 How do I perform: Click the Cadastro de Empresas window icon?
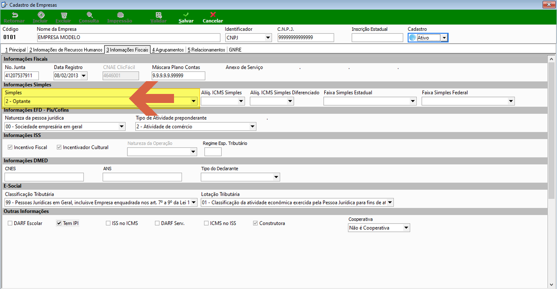click(x=4, y=5)
